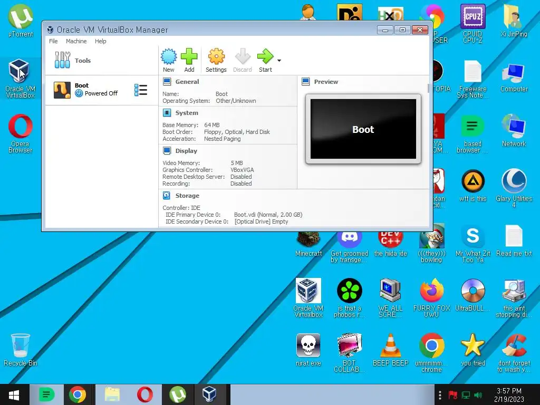Select the based browser desktop icon

472,133
